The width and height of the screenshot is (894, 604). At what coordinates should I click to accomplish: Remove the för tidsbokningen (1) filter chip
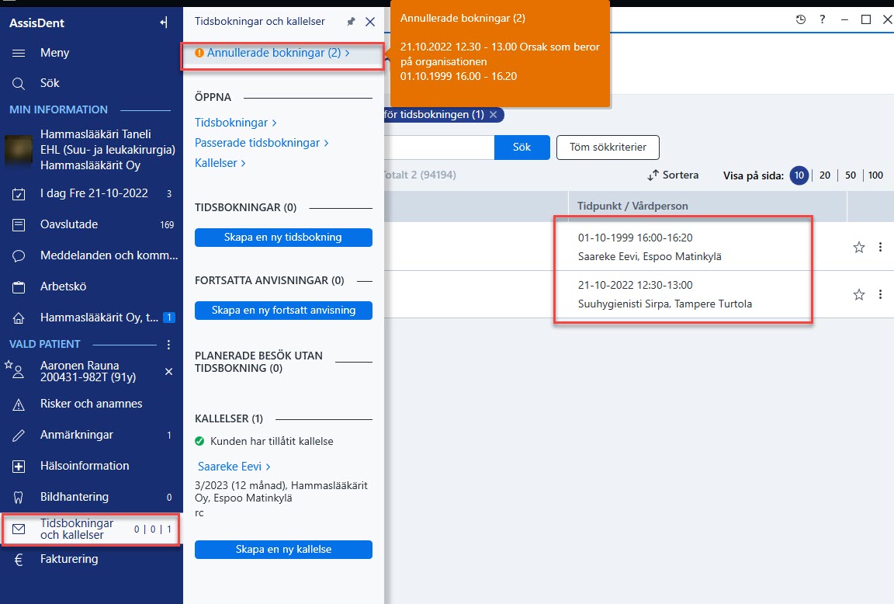494,115
